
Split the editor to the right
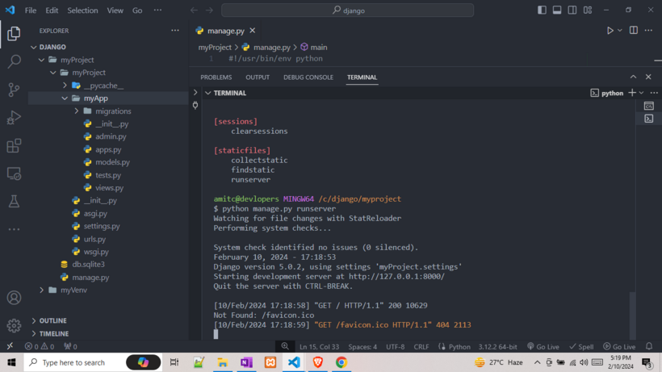634,31
